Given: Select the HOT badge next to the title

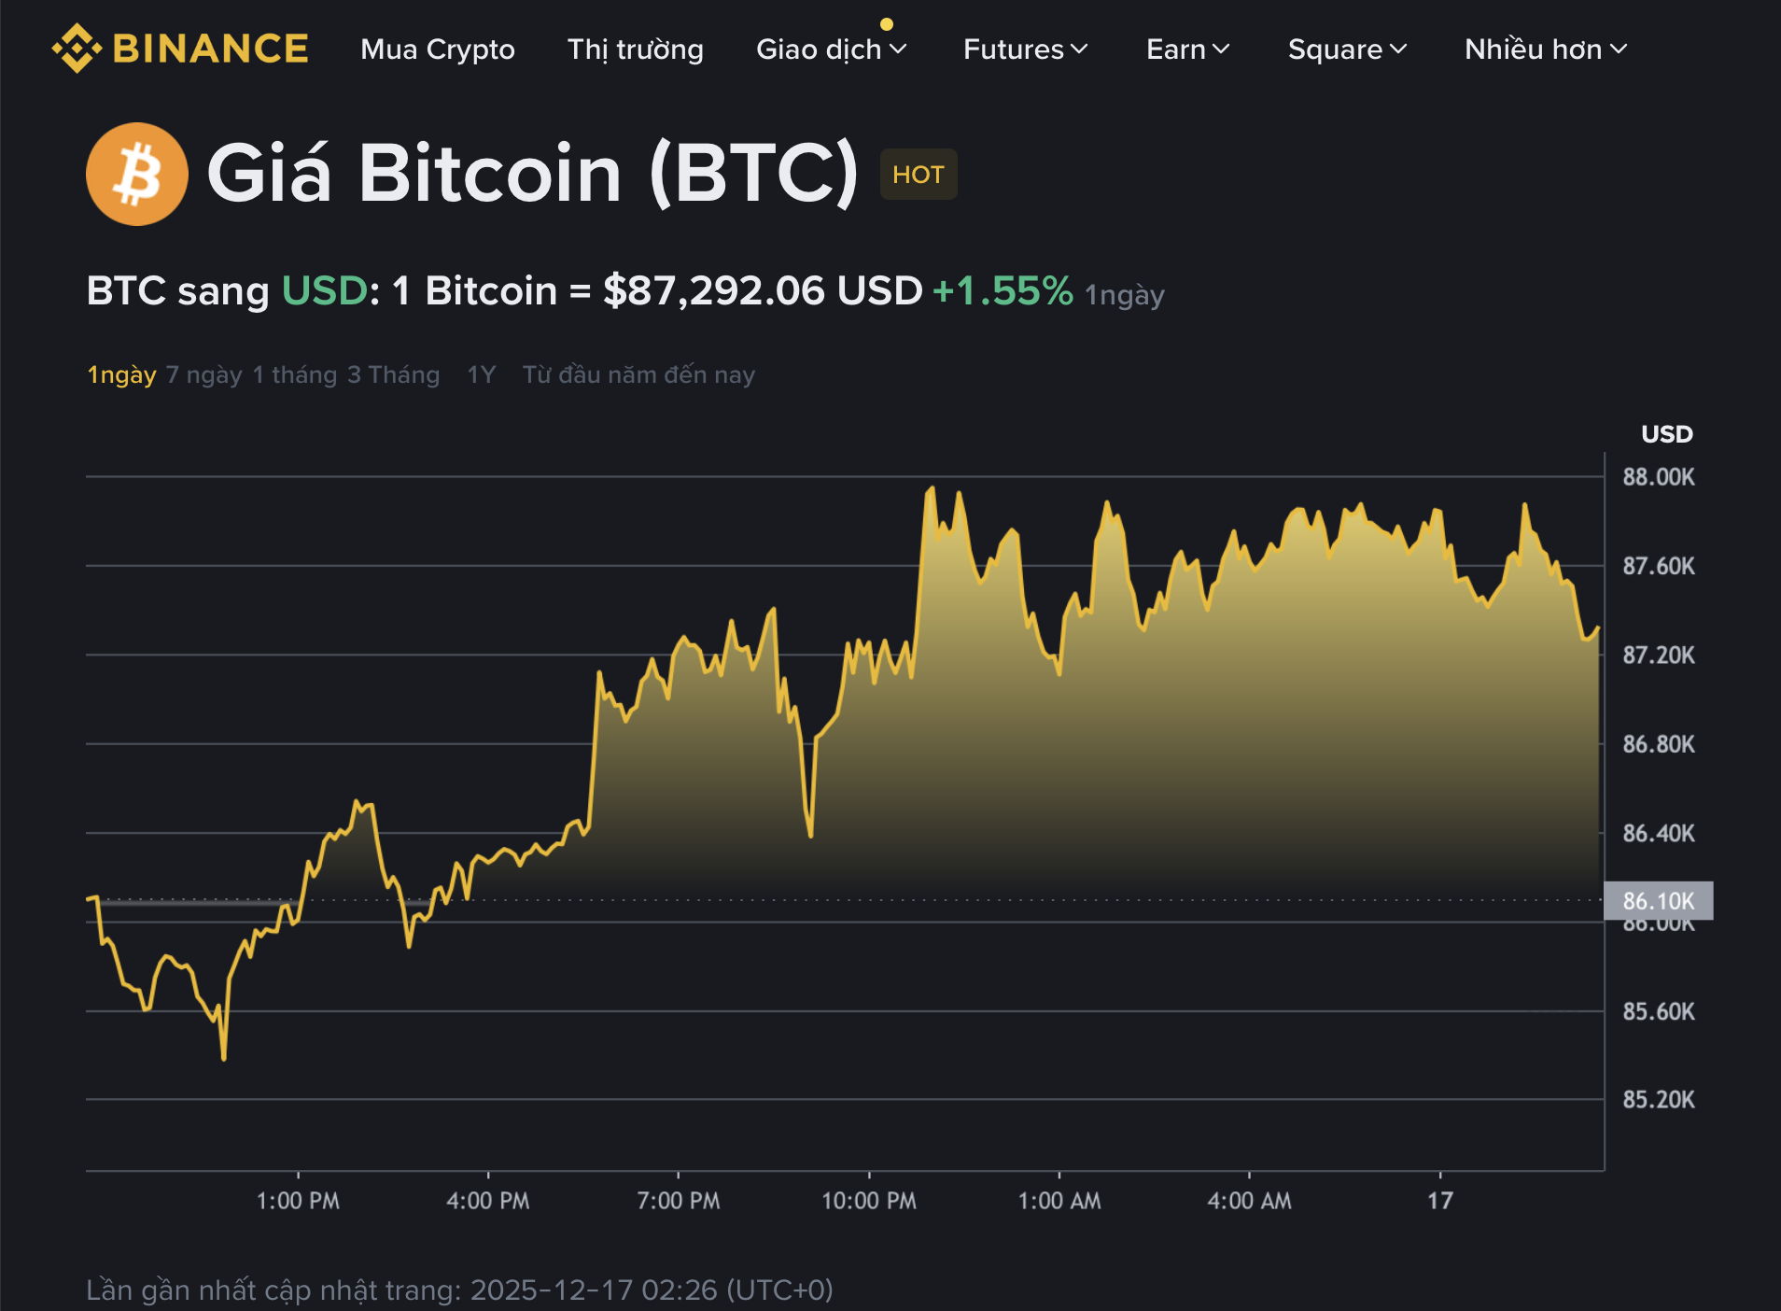Looking at the screenshot, I should (918, 174).
